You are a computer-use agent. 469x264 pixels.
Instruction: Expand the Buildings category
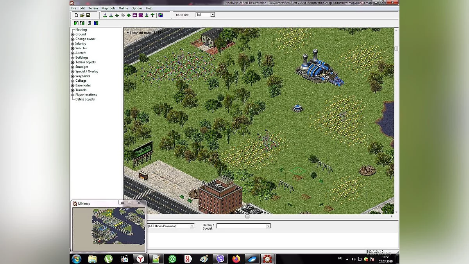pos(73,57)
